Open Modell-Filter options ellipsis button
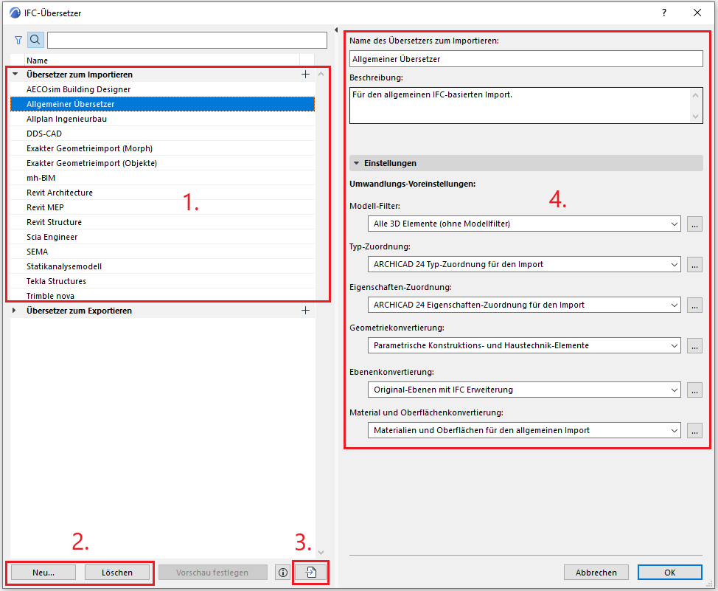Viewport: 718px width, 591px height. tap(694, 224)
